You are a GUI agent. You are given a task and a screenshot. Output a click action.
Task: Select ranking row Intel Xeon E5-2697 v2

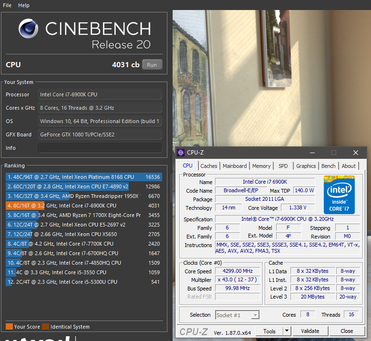(x=84, y=225)
